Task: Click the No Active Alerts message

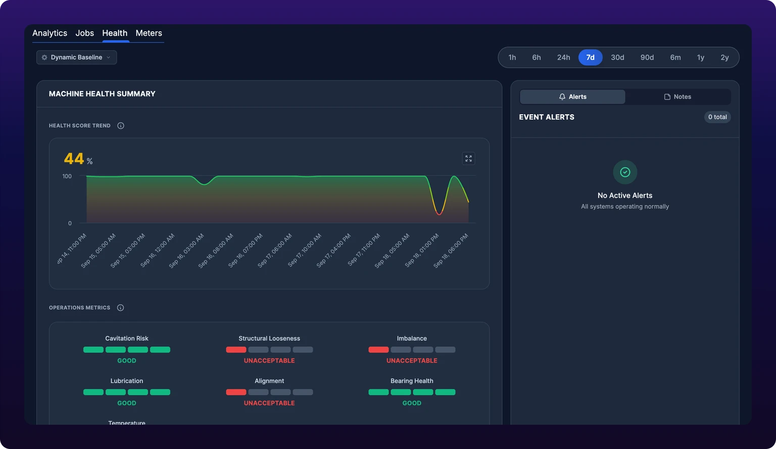Action: pos(625,195)
